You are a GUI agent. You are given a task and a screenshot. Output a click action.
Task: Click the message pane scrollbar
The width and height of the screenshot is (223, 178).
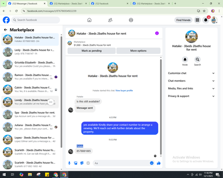pos(161,107)
